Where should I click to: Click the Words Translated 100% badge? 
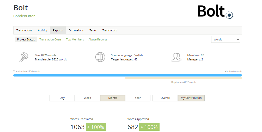pos(96,127)
